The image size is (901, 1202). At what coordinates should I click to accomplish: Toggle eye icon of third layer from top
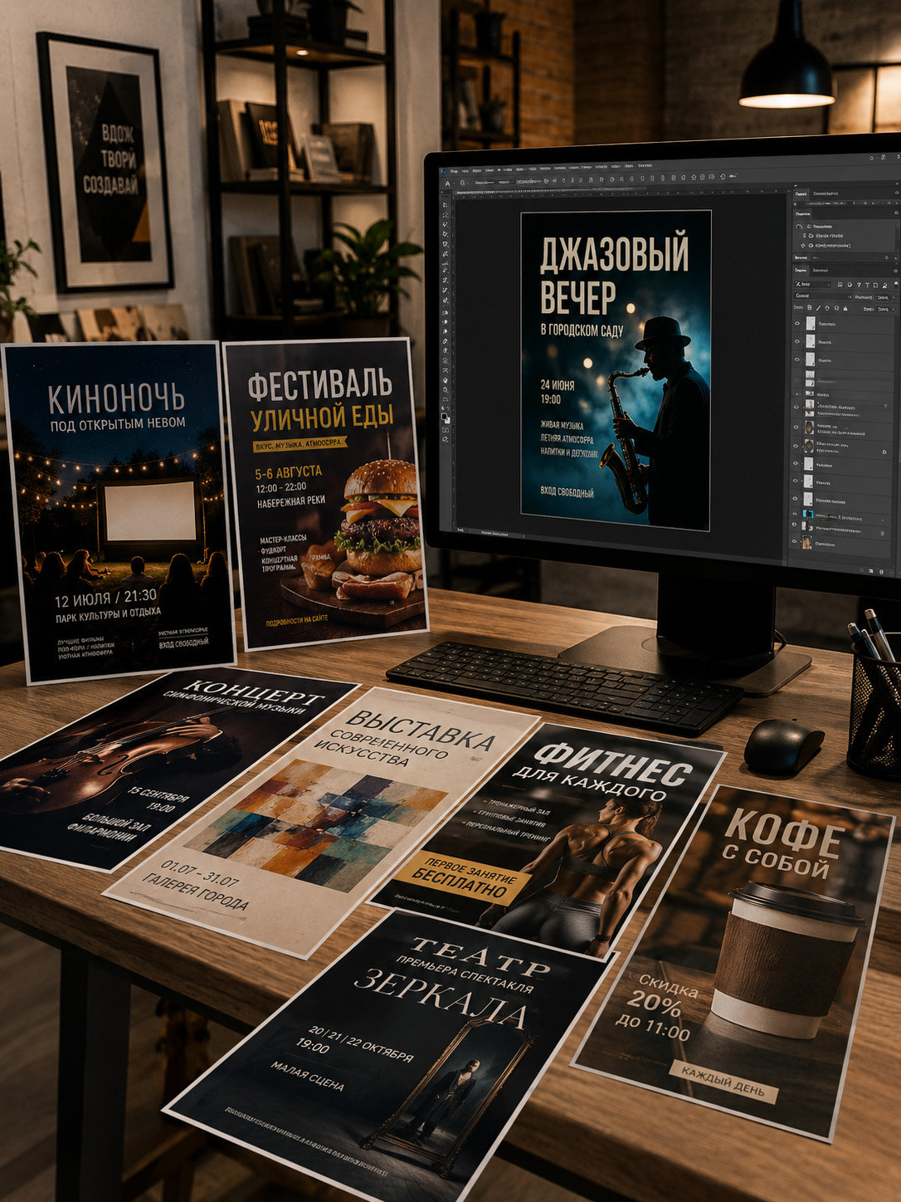click(797, 359)
